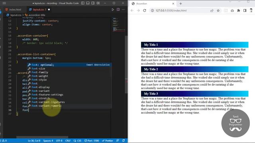Click My Title 3 accordion header
This screenshot has width=255, height=143.
195,94
